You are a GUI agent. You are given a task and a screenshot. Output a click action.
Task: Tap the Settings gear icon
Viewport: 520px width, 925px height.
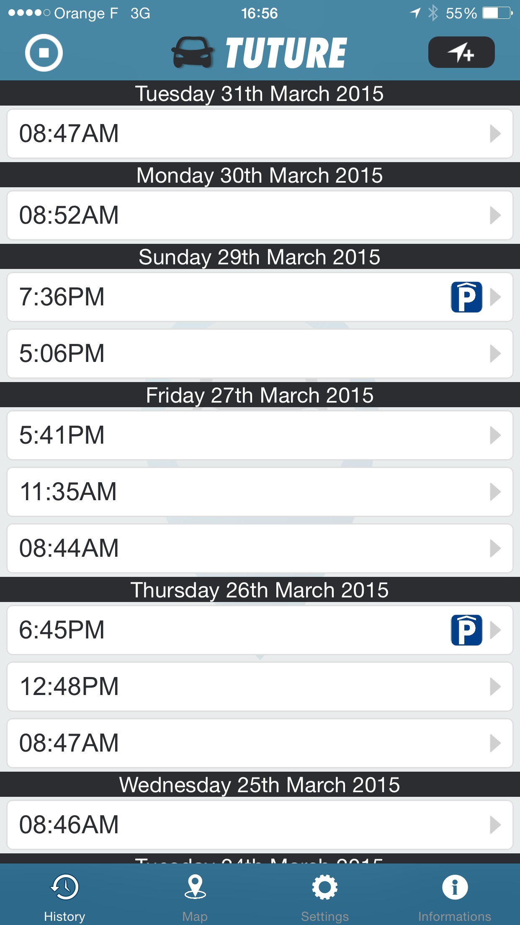pyautogui.click(x=324, y=887)
